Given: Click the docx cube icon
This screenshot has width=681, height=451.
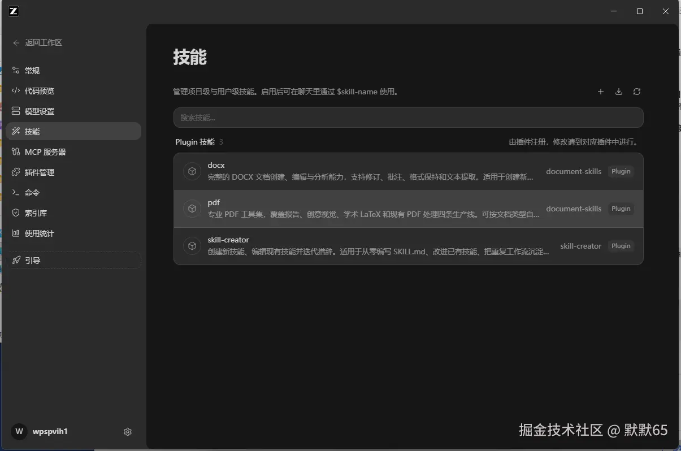Looking at the screenshot, I should coord(192,171).
